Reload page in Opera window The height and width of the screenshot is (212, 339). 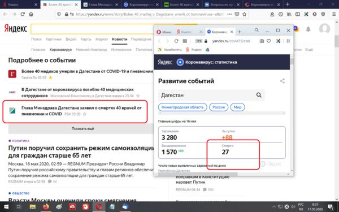click(x=176, y=41)
